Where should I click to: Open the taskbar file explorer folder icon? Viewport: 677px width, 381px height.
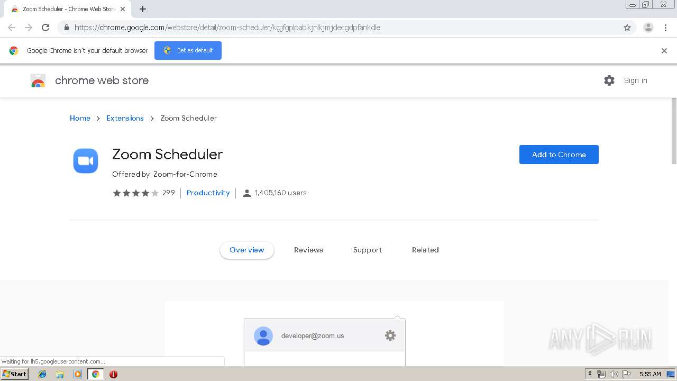point(60,374)
